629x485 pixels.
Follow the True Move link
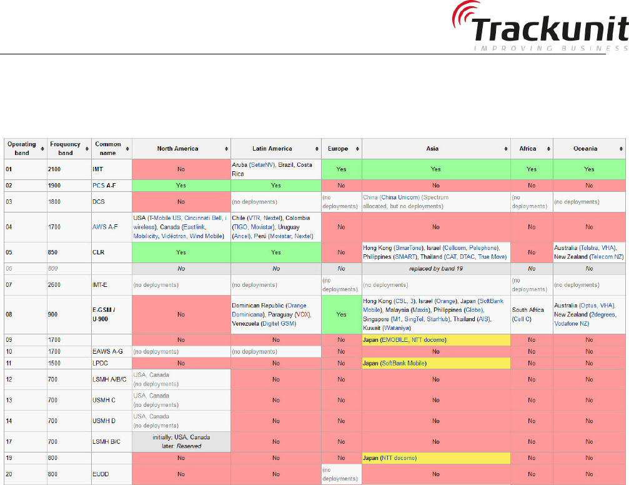(492, 256)
